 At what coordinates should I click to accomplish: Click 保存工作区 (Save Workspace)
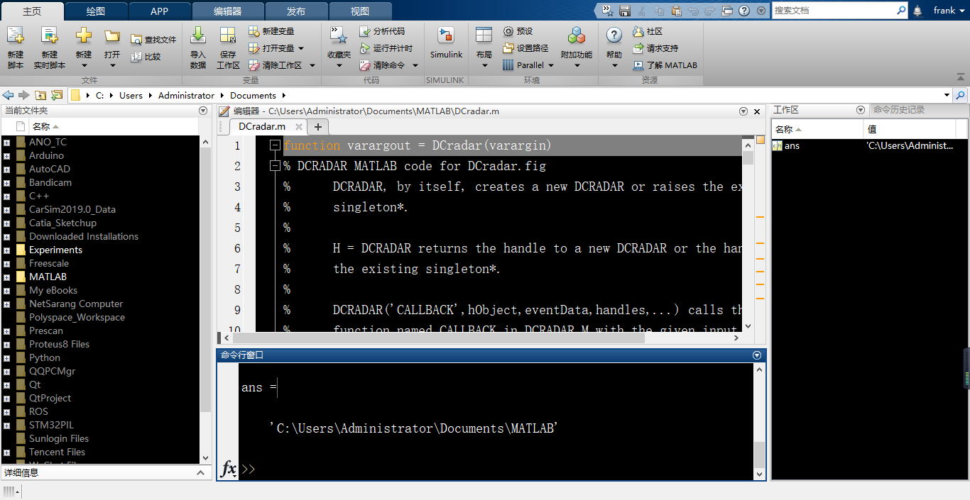pos(227,44)
